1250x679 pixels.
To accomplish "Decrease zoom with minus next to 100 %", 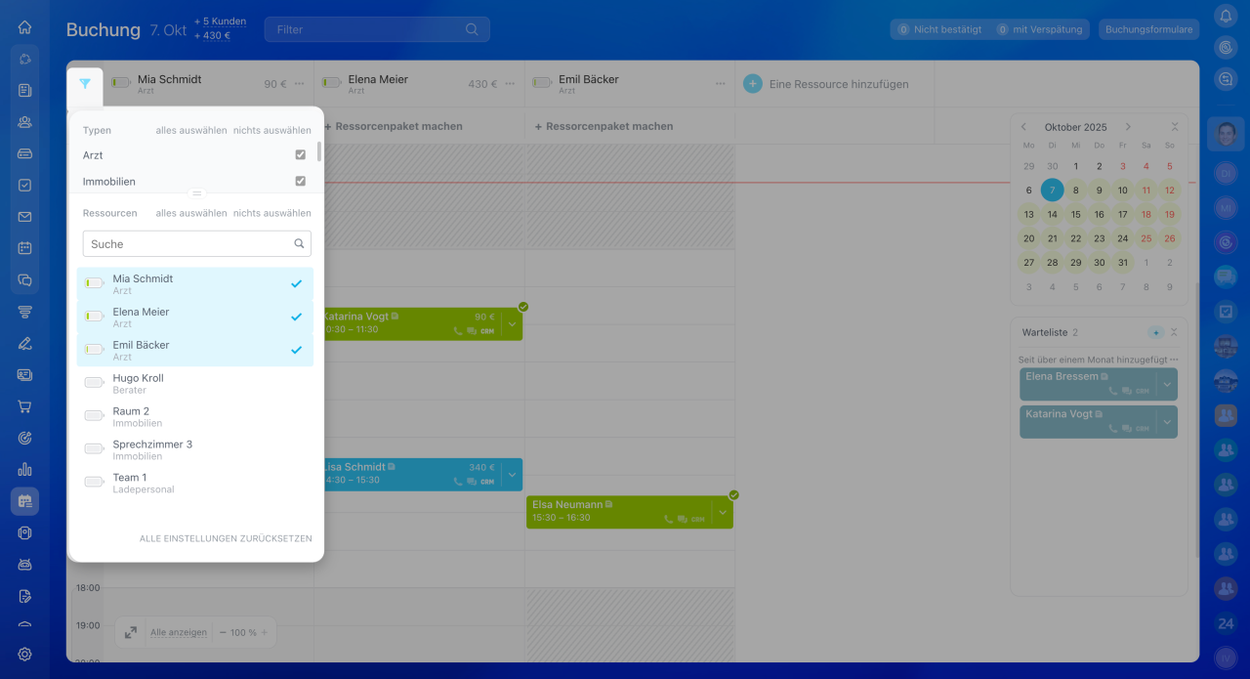I will pyautogui.click(x=222, y=632).
